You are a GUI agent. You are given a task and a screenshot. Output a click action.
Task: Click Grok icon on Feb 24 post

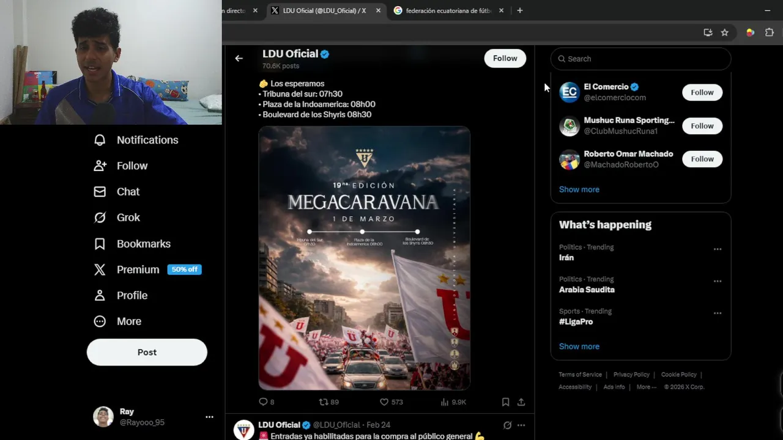pyautogui.click(x=507, y=425)
